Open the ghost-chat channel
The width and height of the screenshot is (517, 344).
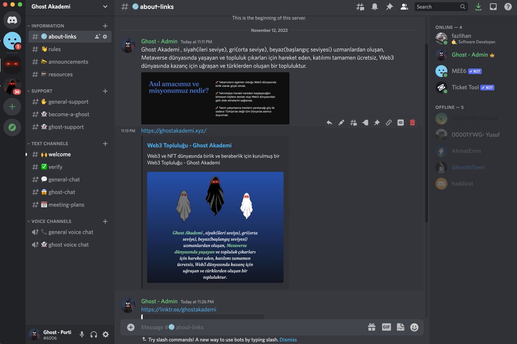[70, 192]
